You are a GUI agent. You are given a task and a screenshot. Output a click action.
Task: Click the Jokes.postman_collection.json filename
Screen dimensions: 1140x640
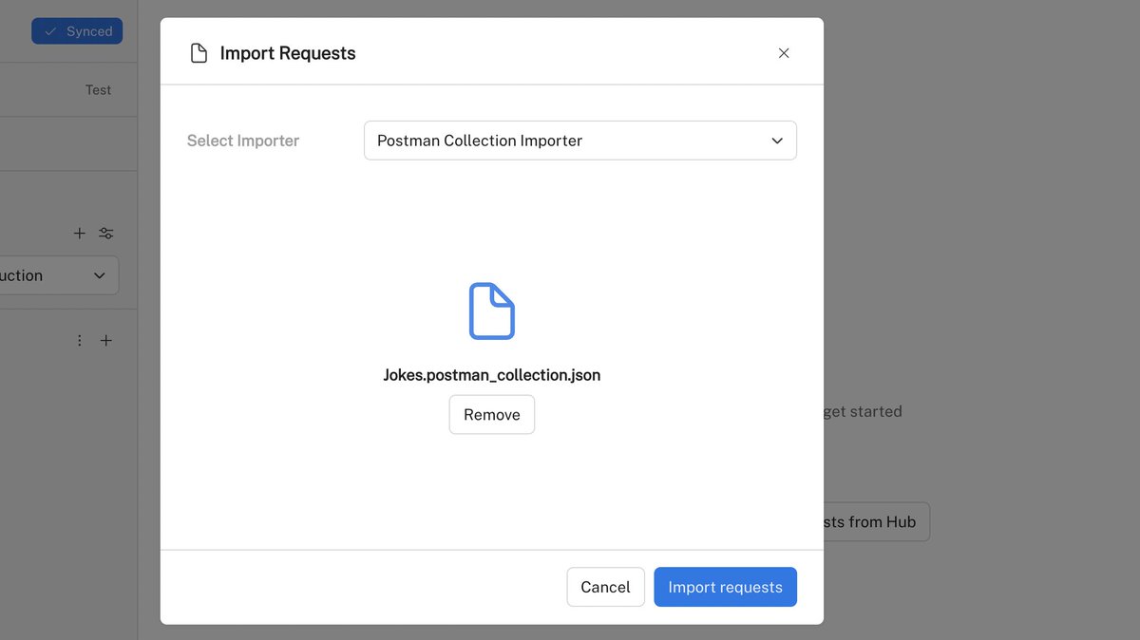click(x=491, y=374)
